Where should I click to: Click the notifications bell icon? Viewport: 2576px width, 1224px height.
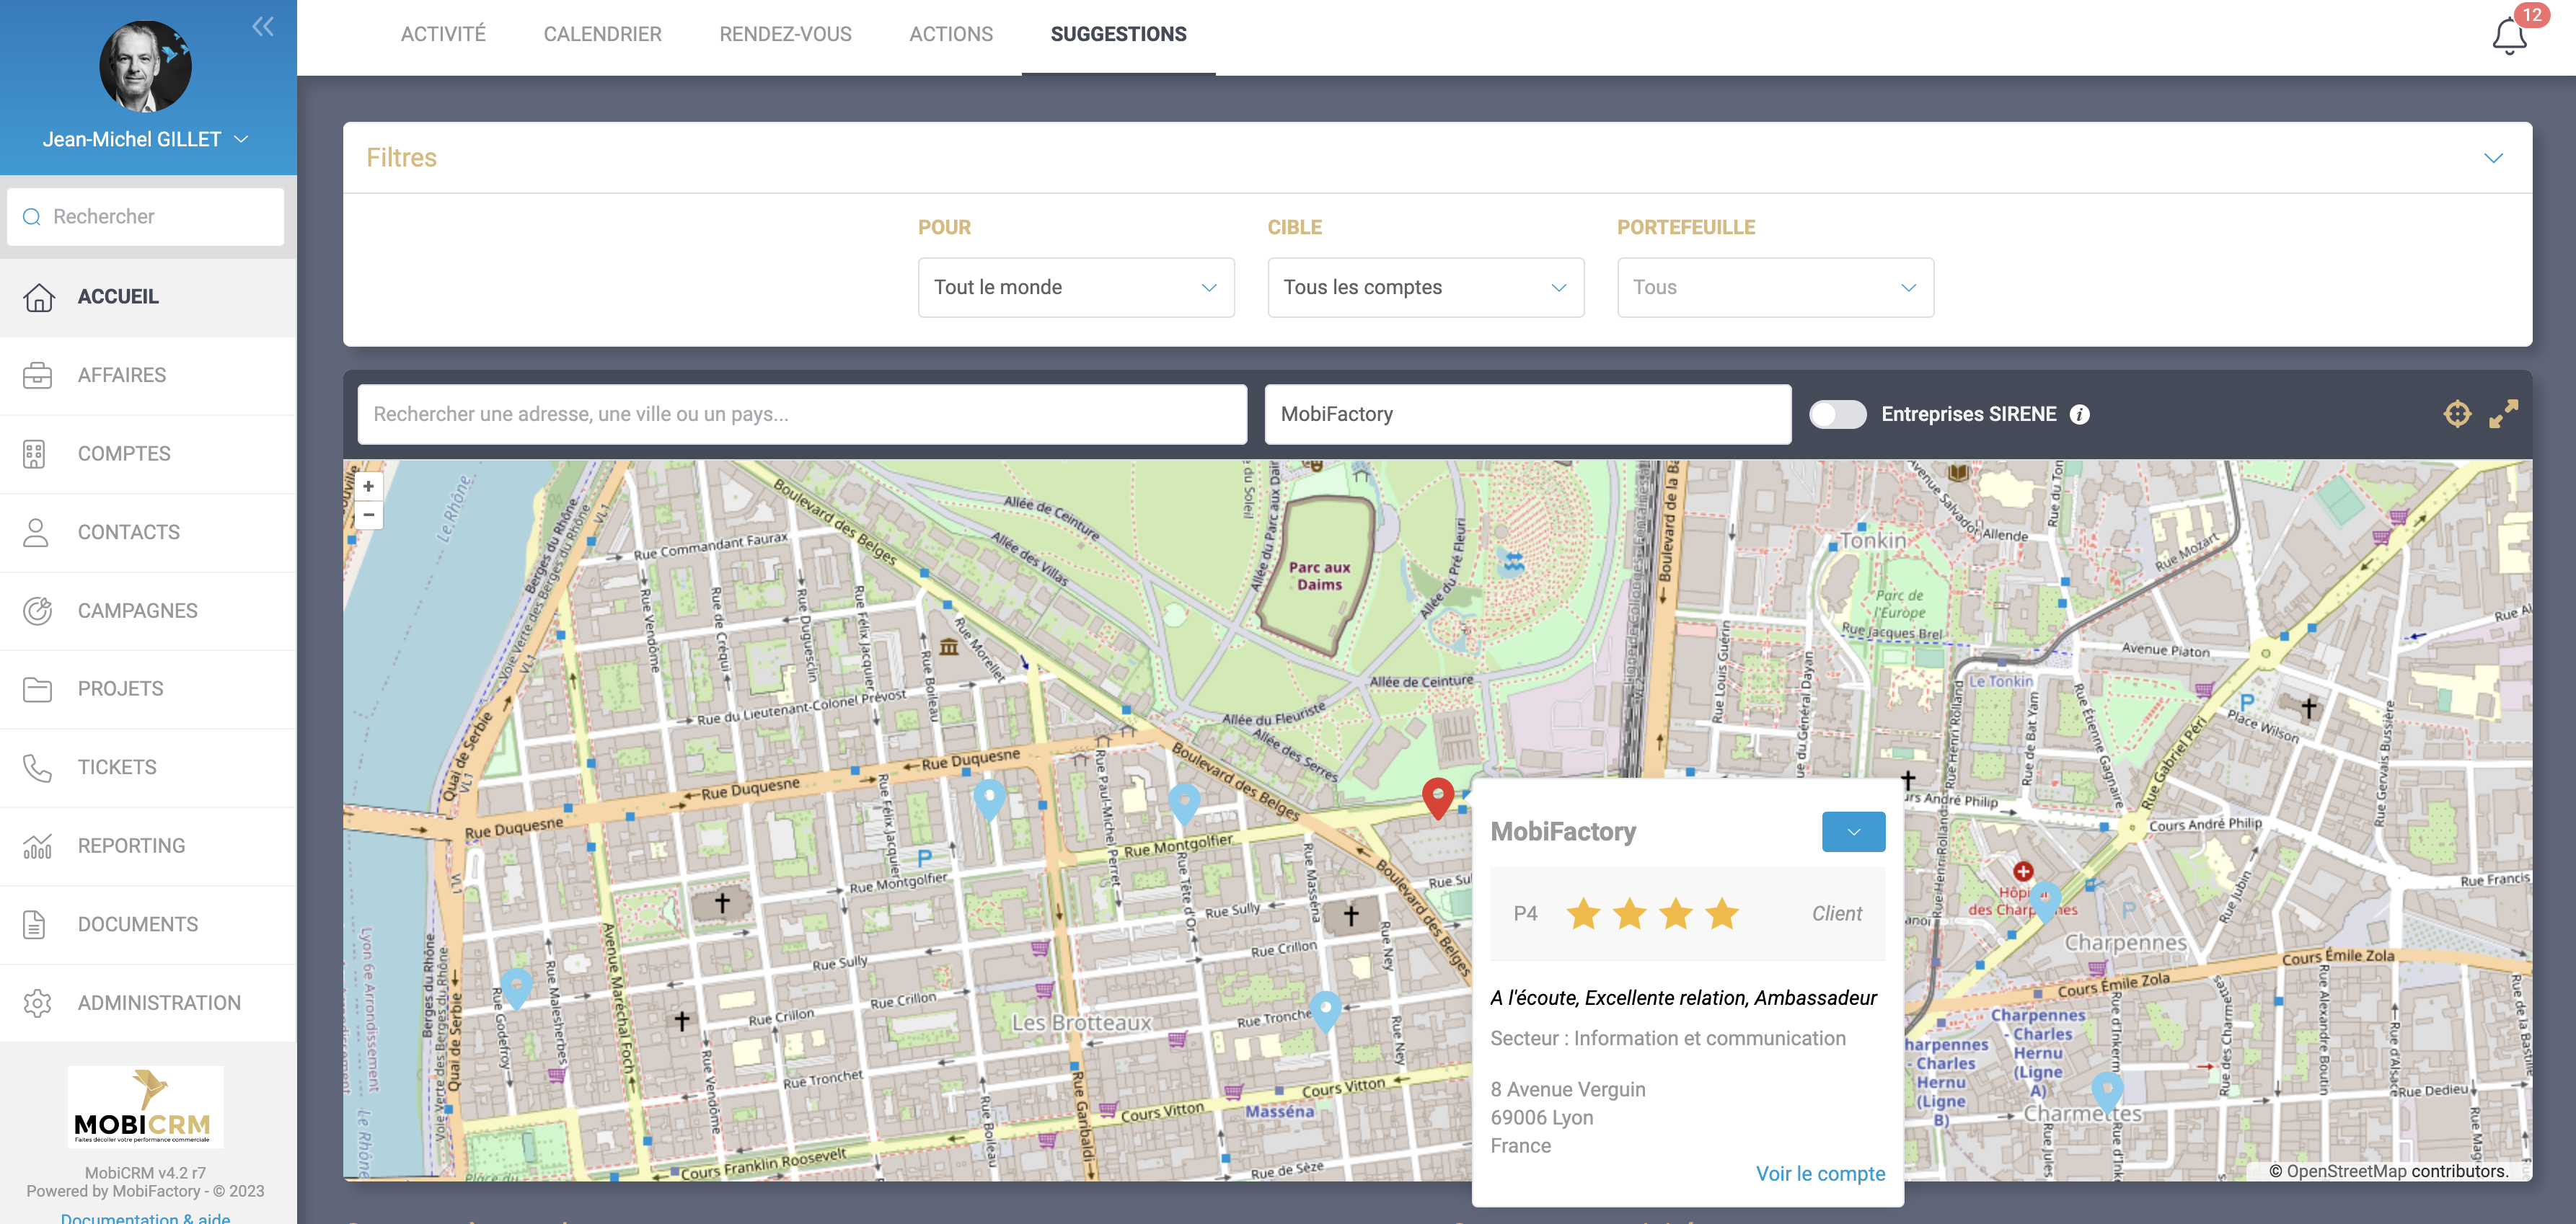click(2508, 36)
